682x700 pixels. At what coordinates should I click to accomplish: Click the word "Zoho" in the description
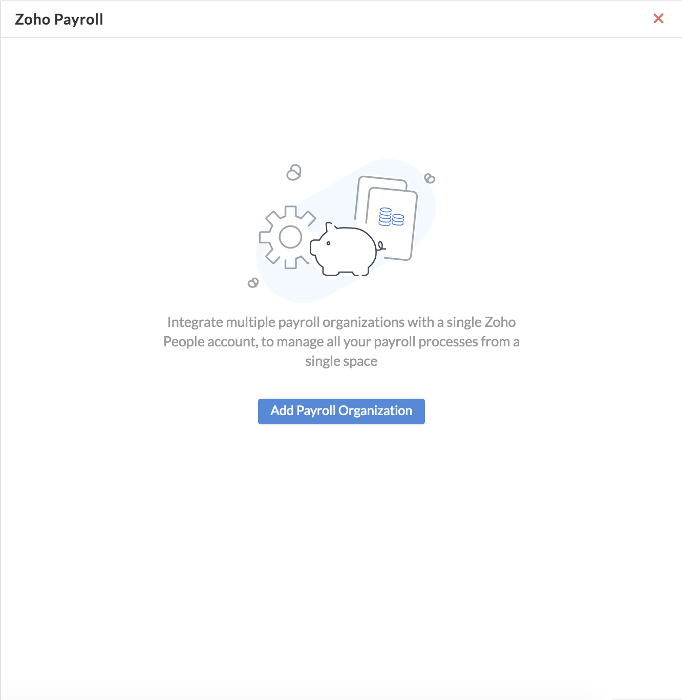coord(500,322)
